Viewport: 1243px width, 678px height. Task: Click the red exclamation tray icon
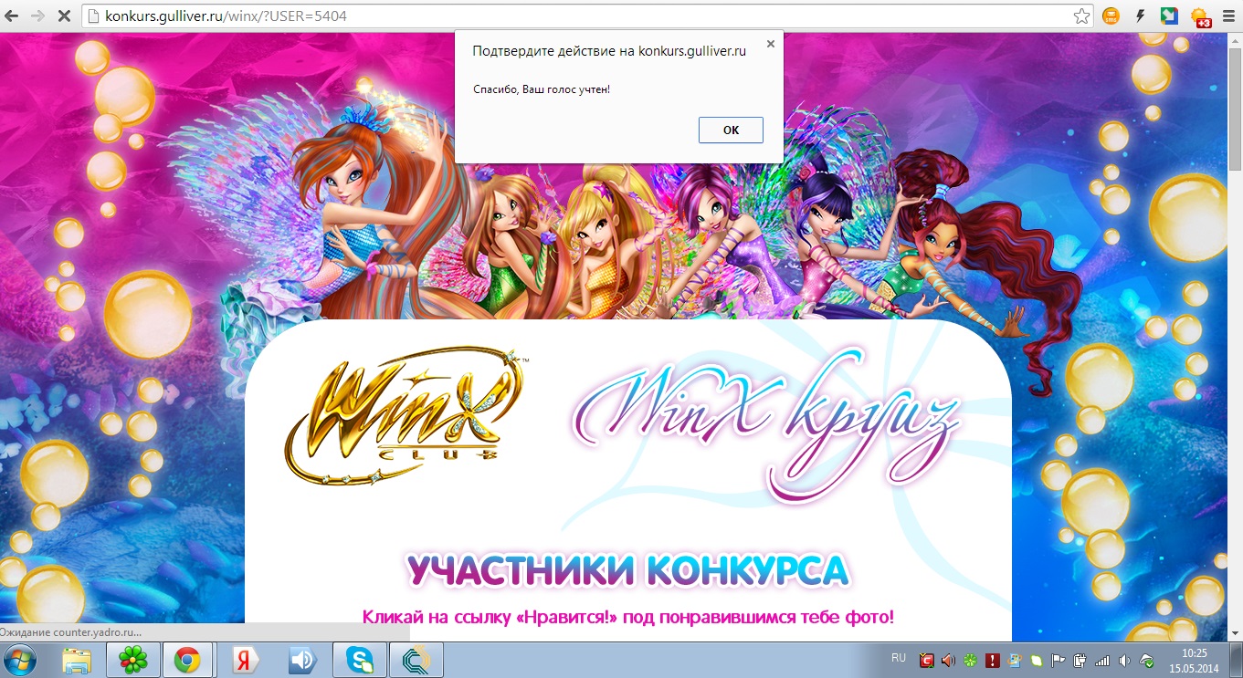click(x=993, y=661)
